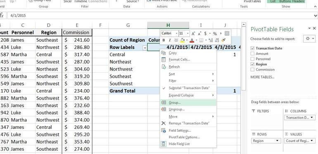Image resolution: width=318 pixels, height=154 pixels.
Task: Toggle Italic in the mini toolbar
Action: coord(170,40)
